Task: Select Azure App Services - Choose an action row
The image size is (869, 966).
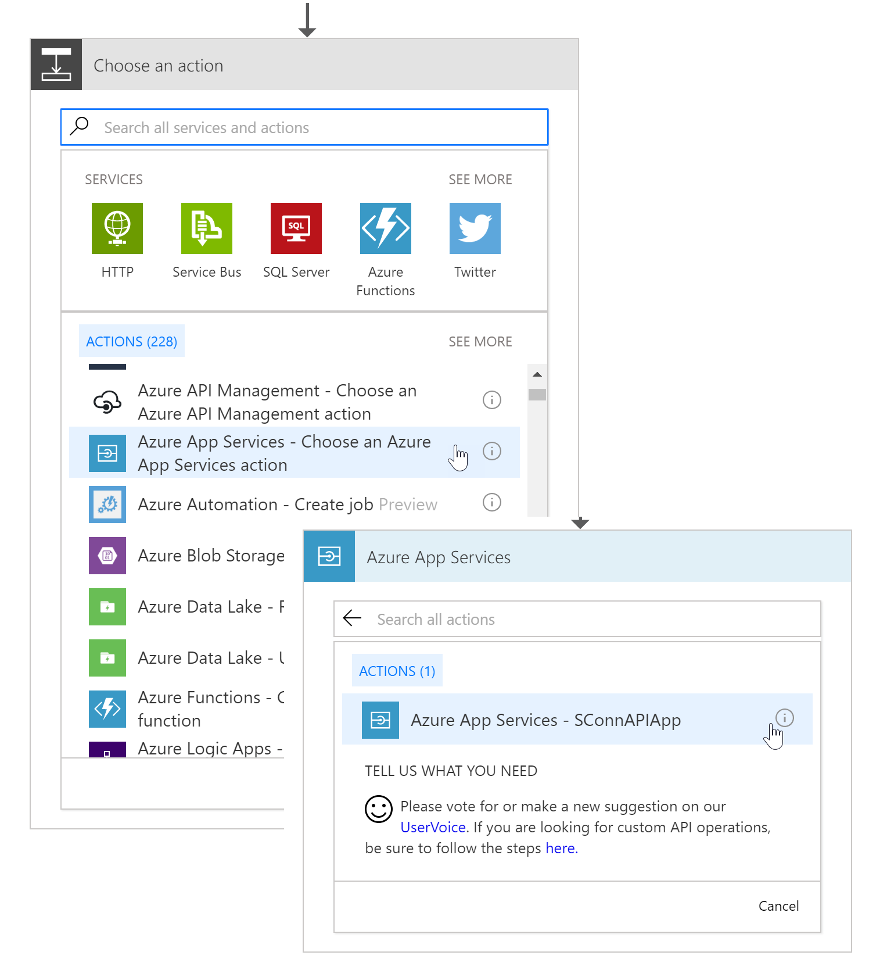Action: point(295,453)
